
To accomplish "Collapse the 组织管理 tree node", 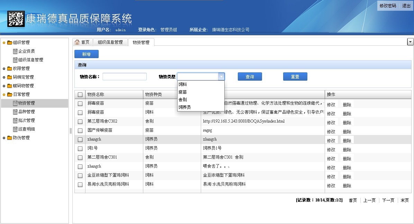I will click(4, 43).
